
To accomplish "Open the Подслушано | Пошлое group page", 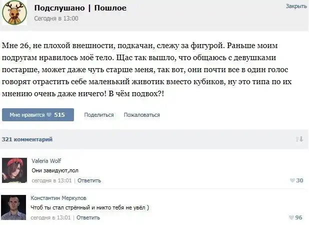I will 80,8.
